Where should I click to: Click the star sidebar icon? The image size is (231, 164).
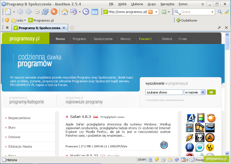[x=7, y=28]
